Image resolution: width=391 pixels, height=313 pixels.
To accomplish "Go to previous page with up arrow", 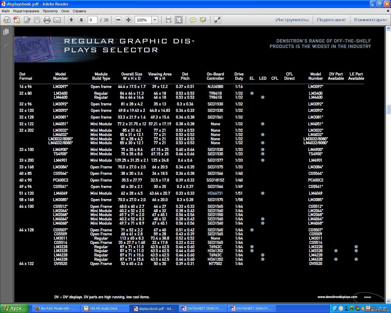I will point(71,20).
